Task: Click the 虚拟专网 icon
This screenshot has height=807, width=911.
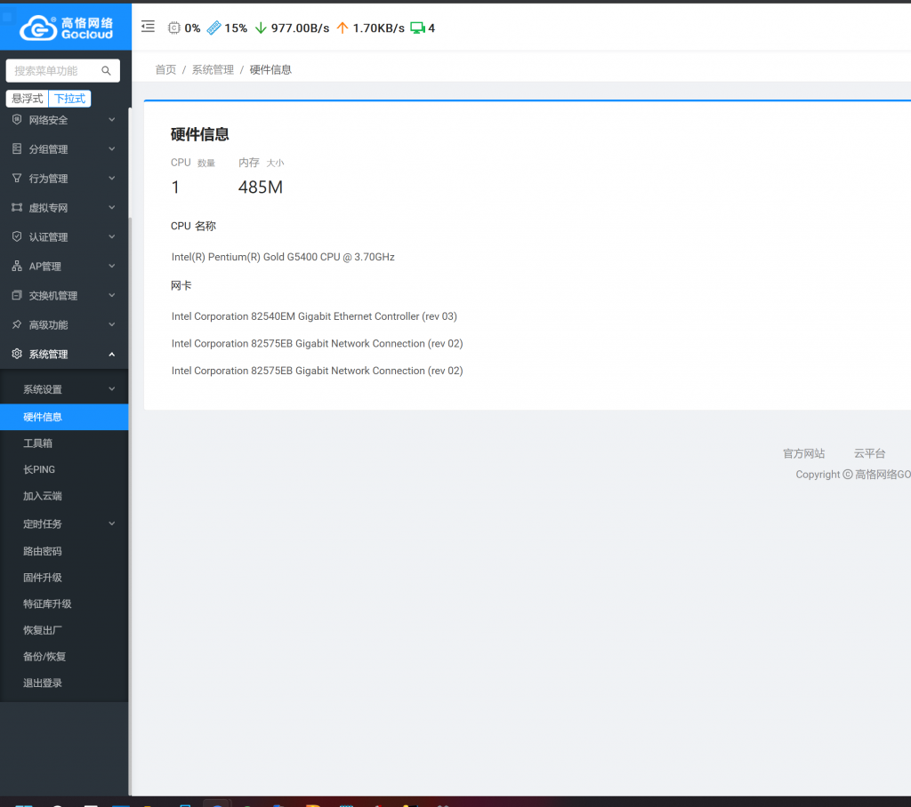Action: tap(17, 207)
